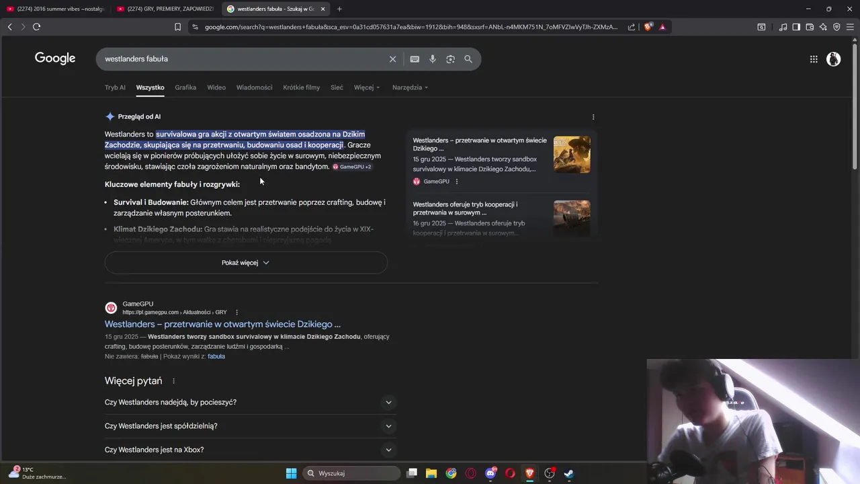Expand question Czy Westlanders nadejdą, by pocieszyć?
The width and height of the screenshot is (860, 484).
tap(251, 403)
